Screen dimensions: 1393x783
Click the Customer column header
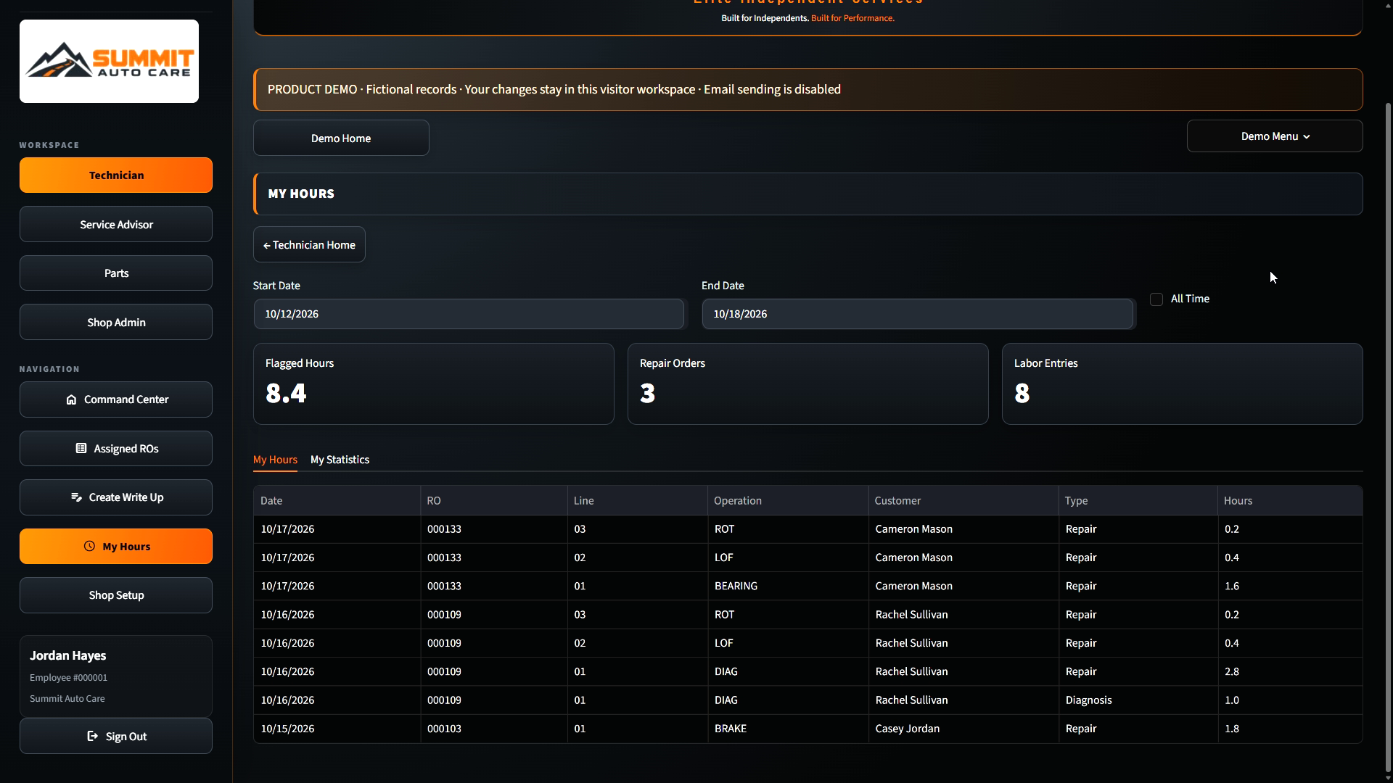(963, 501)
